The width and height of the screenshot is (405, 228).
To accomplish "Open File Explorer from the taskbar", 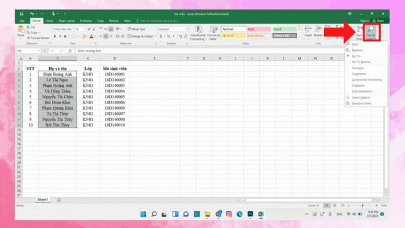I will [207, 214].
